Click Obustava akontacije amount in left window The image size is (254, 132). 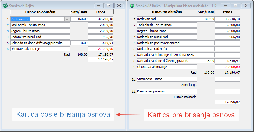[101, 49]
